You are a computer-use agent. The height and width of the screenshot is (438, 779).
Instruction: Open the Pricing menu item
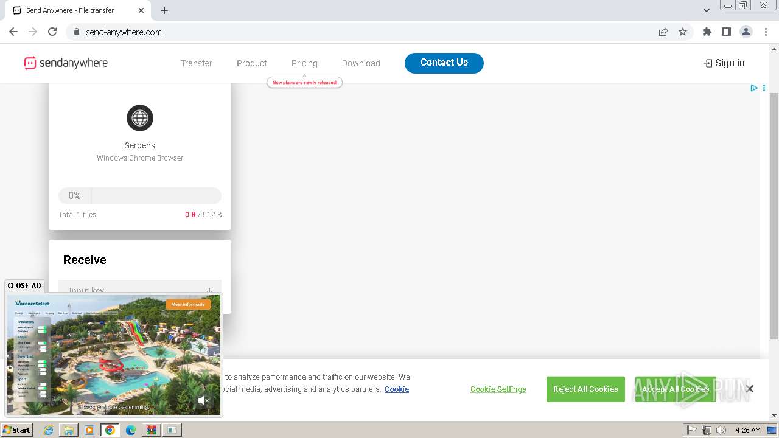(304, 63)
